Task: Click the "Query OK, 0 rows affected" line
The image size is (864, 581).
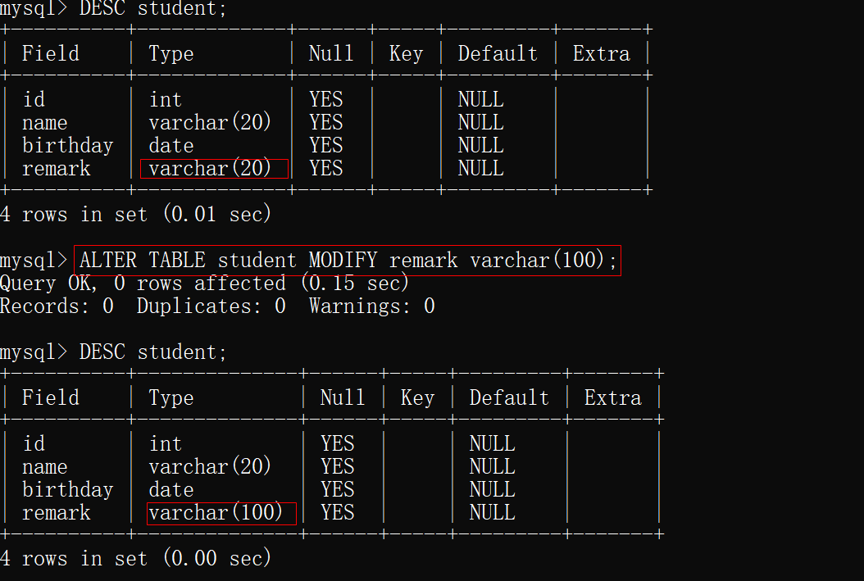Action: tap(204, 284)
